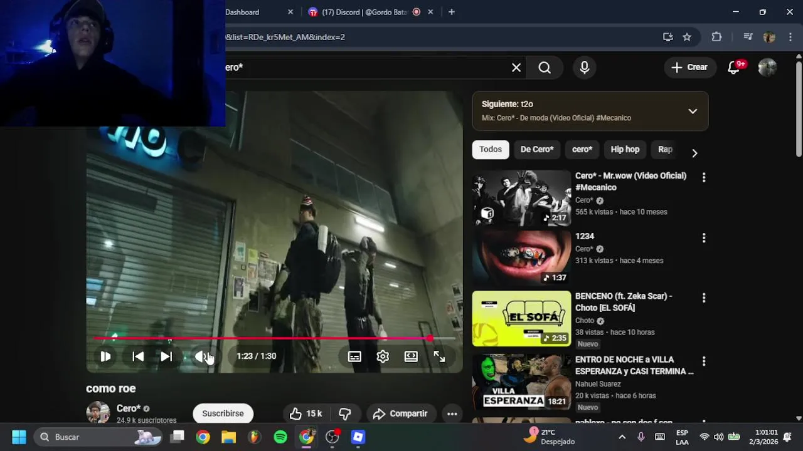Select the Hip hop filter chip
This screenshot has height=451, width=803.
(x=625, y=149)
